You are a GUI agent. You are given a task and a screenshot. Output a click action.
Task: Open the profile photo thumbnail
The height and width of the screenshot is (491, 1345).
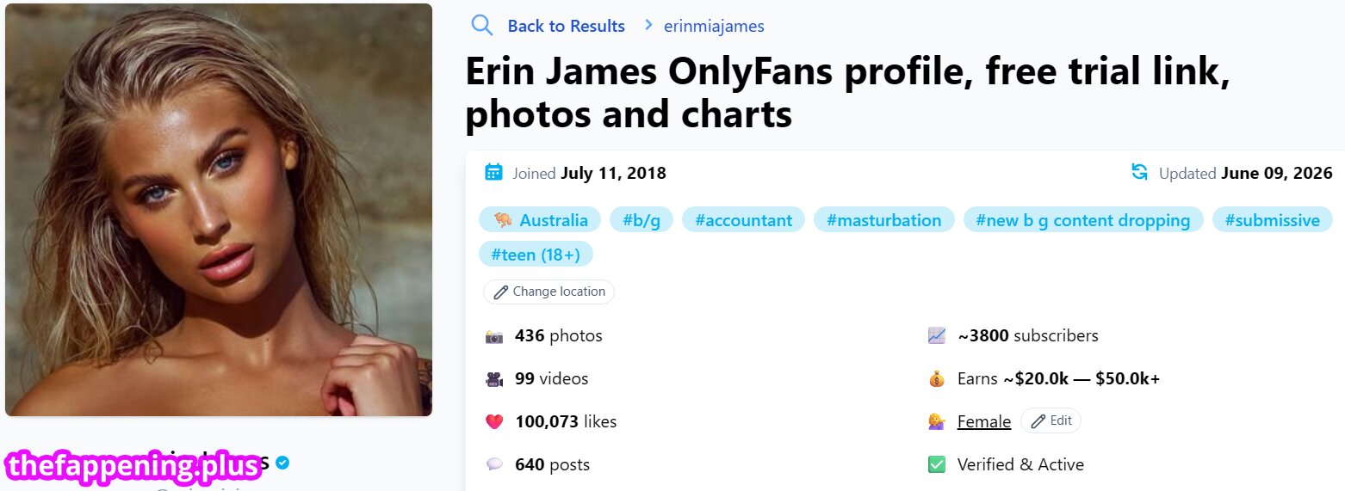pyautogui.click(x=219, y=210)
